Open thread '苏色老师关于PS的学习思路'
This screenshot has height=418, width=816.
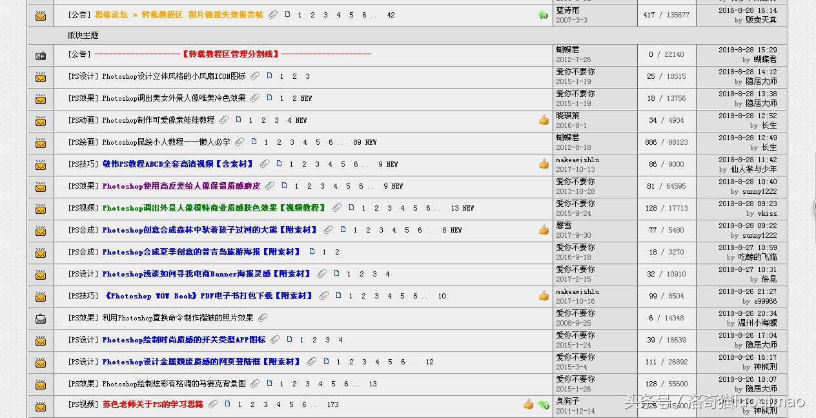tap(153, 404)
